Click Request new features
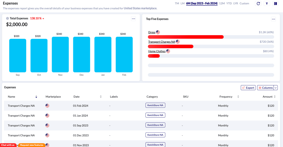This screenshot has height=147, width=283. click(x=32, y=145)
